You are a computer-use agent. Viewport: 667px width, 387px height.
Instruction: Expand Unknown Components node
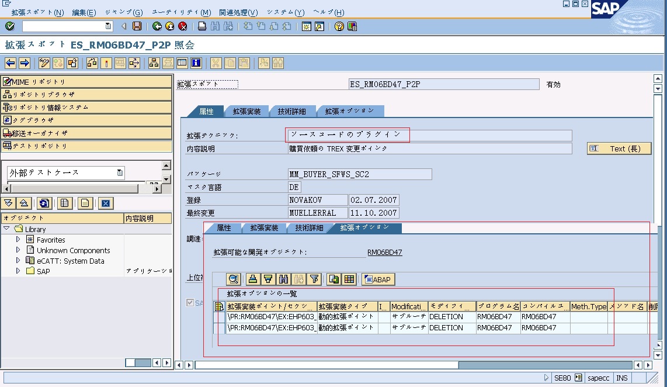pos(18,250)
